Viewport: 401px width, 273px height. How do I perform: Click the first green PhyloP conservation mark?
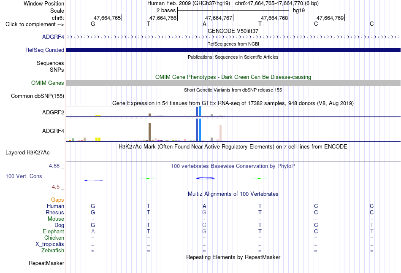point(148,178)
